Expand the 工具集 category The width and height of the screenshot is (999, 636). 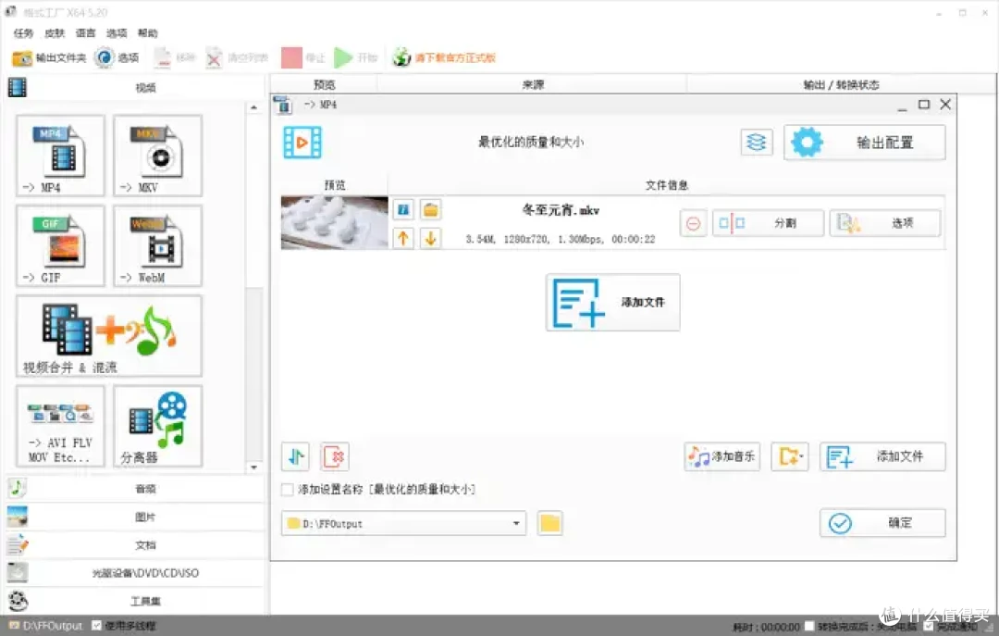134,601
